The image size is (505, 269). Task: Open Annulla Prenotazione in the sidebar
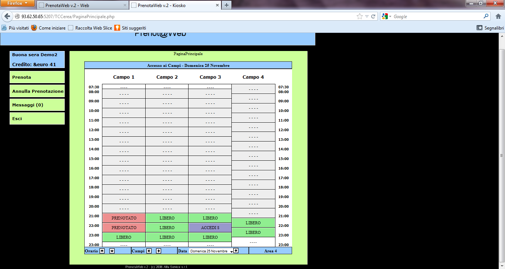(x=37, y=91)
